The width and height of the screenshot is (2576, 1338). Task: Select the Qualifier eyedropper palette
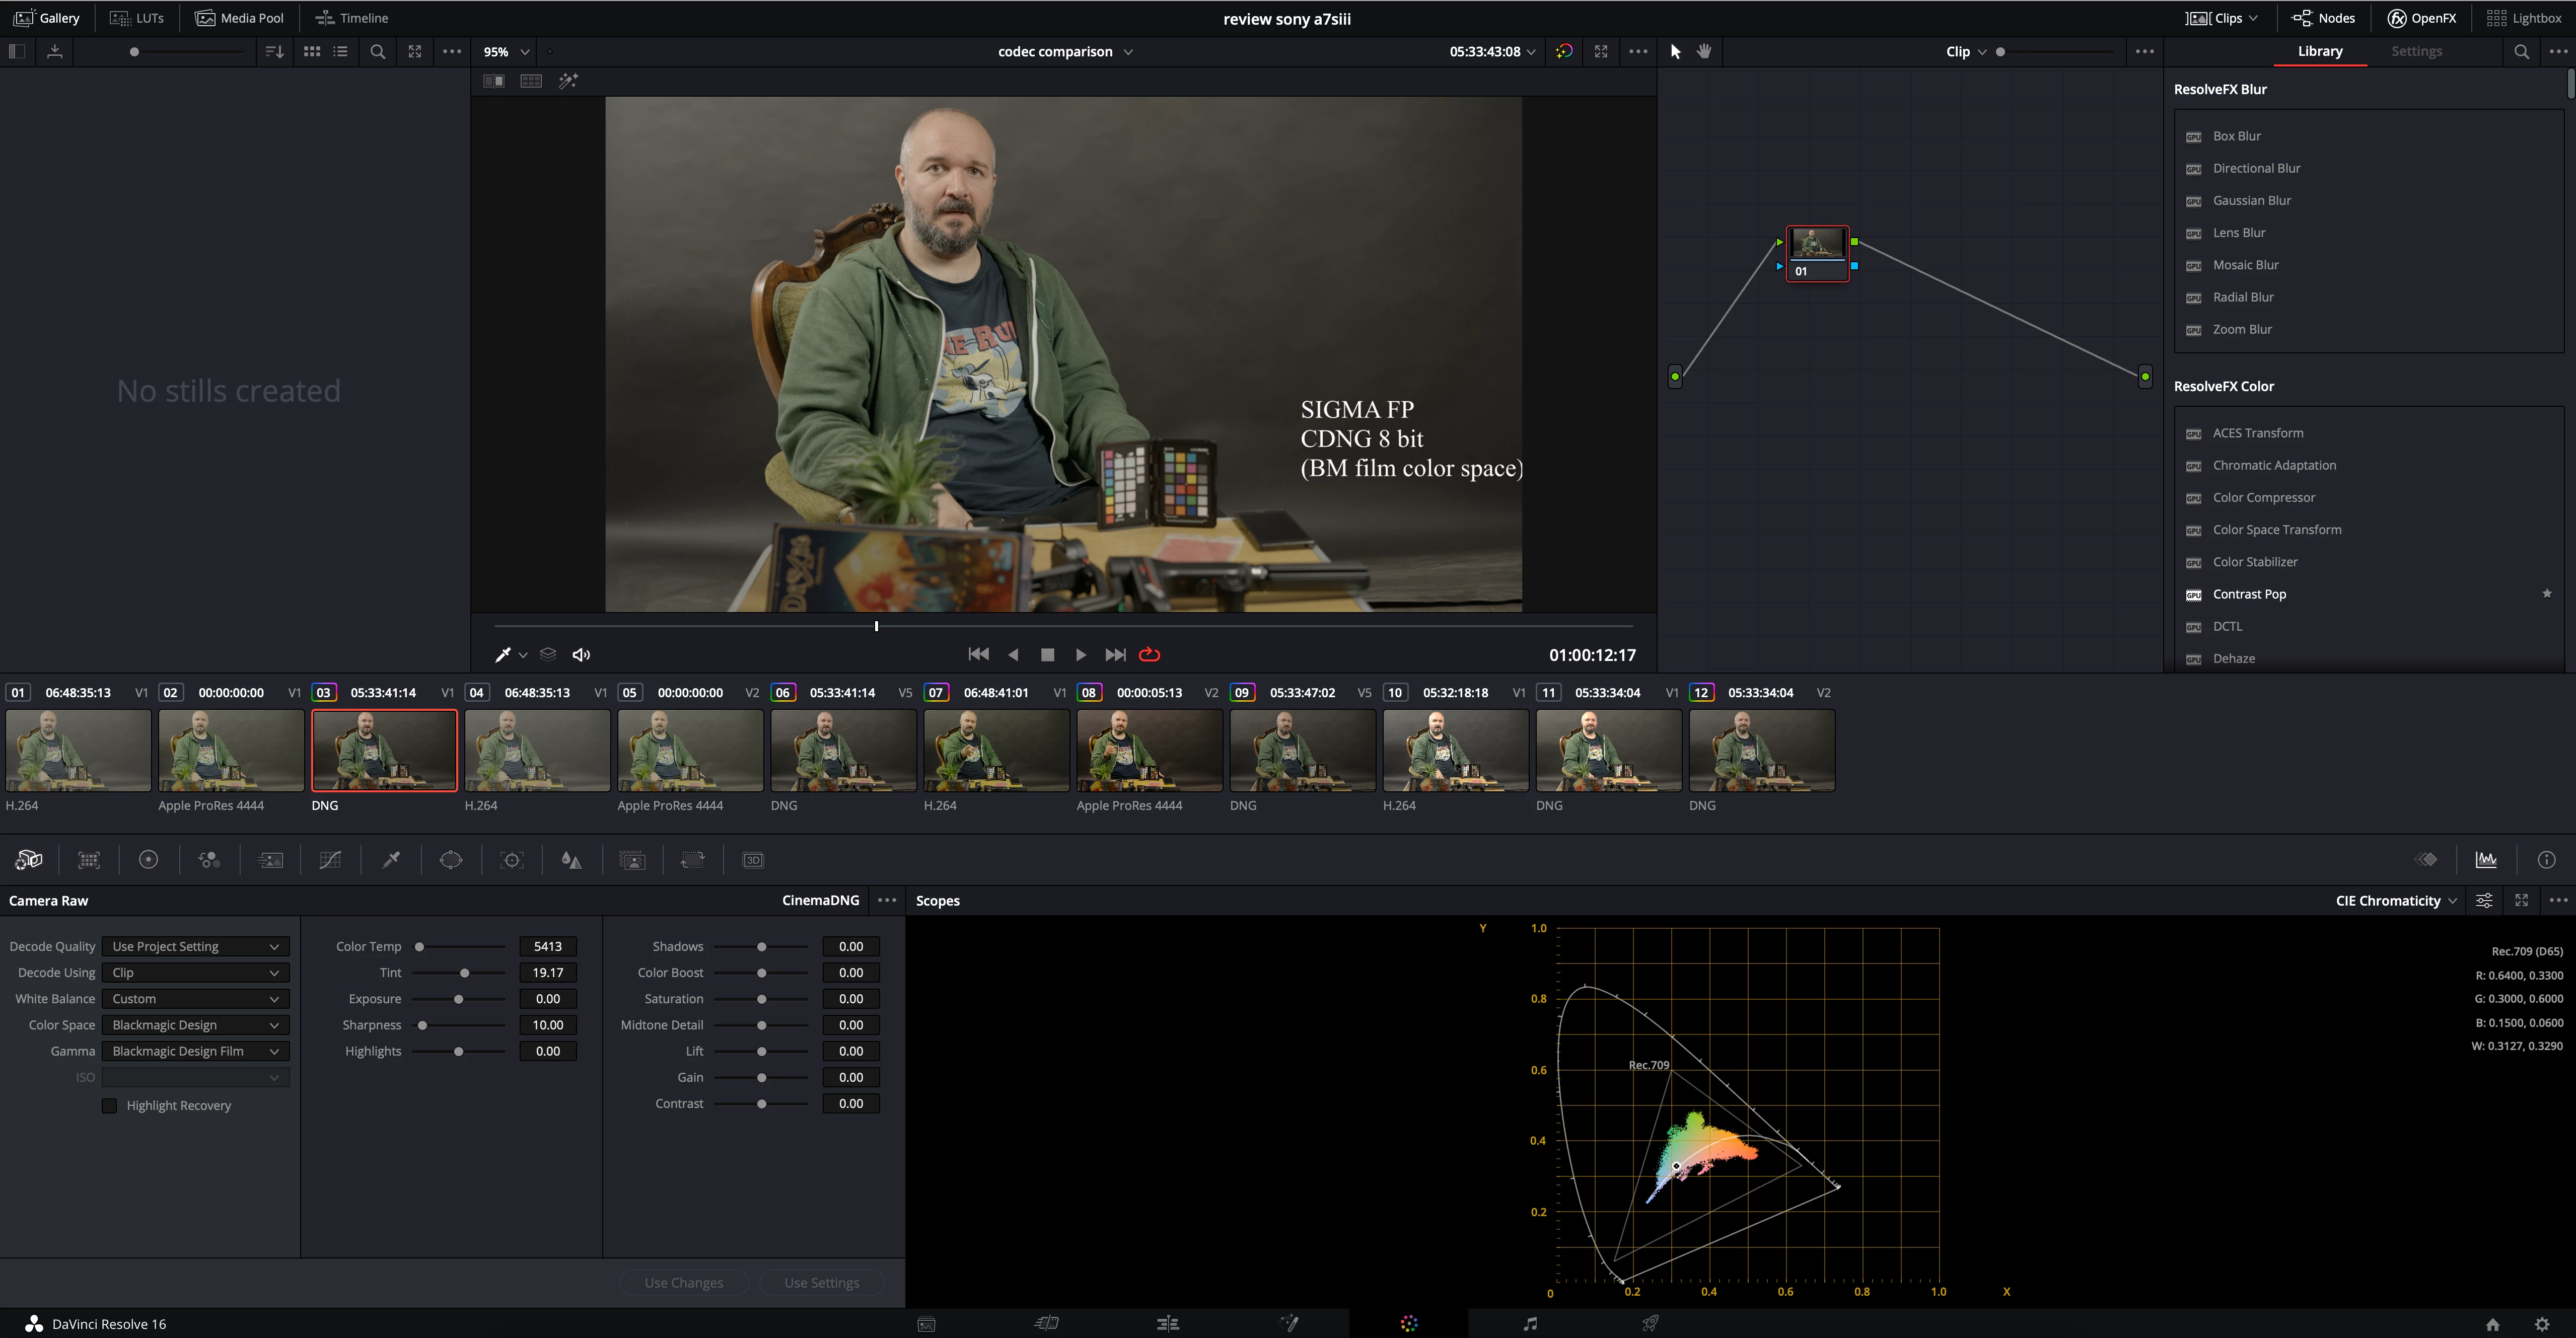pyautogui.click(x=391, y=860)
